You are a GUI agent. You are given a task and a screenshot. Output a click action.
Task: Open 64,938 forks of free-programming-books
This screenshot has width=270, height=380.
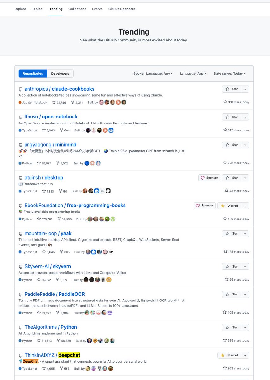(65, 219)
